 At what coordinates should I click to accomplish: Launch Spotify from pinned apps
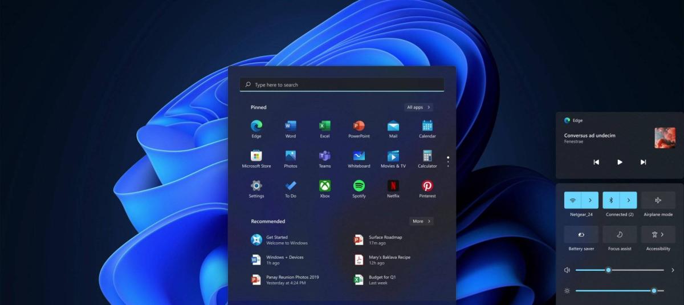point(359,186)
